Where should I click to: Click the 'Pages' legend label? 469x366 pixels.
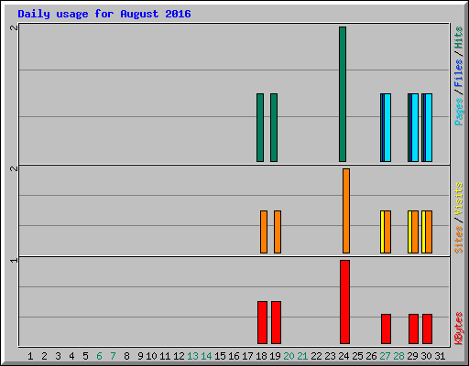point(459,112)
